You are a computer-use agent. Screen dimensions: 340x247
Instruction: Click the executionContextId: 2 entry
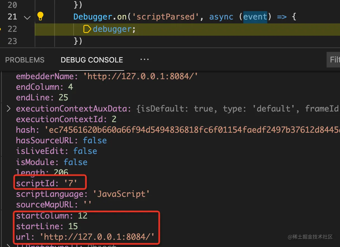(66, 119)
